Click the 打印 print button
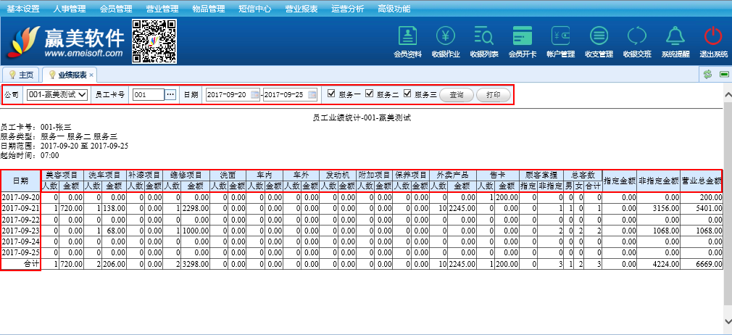 point(493,94)
